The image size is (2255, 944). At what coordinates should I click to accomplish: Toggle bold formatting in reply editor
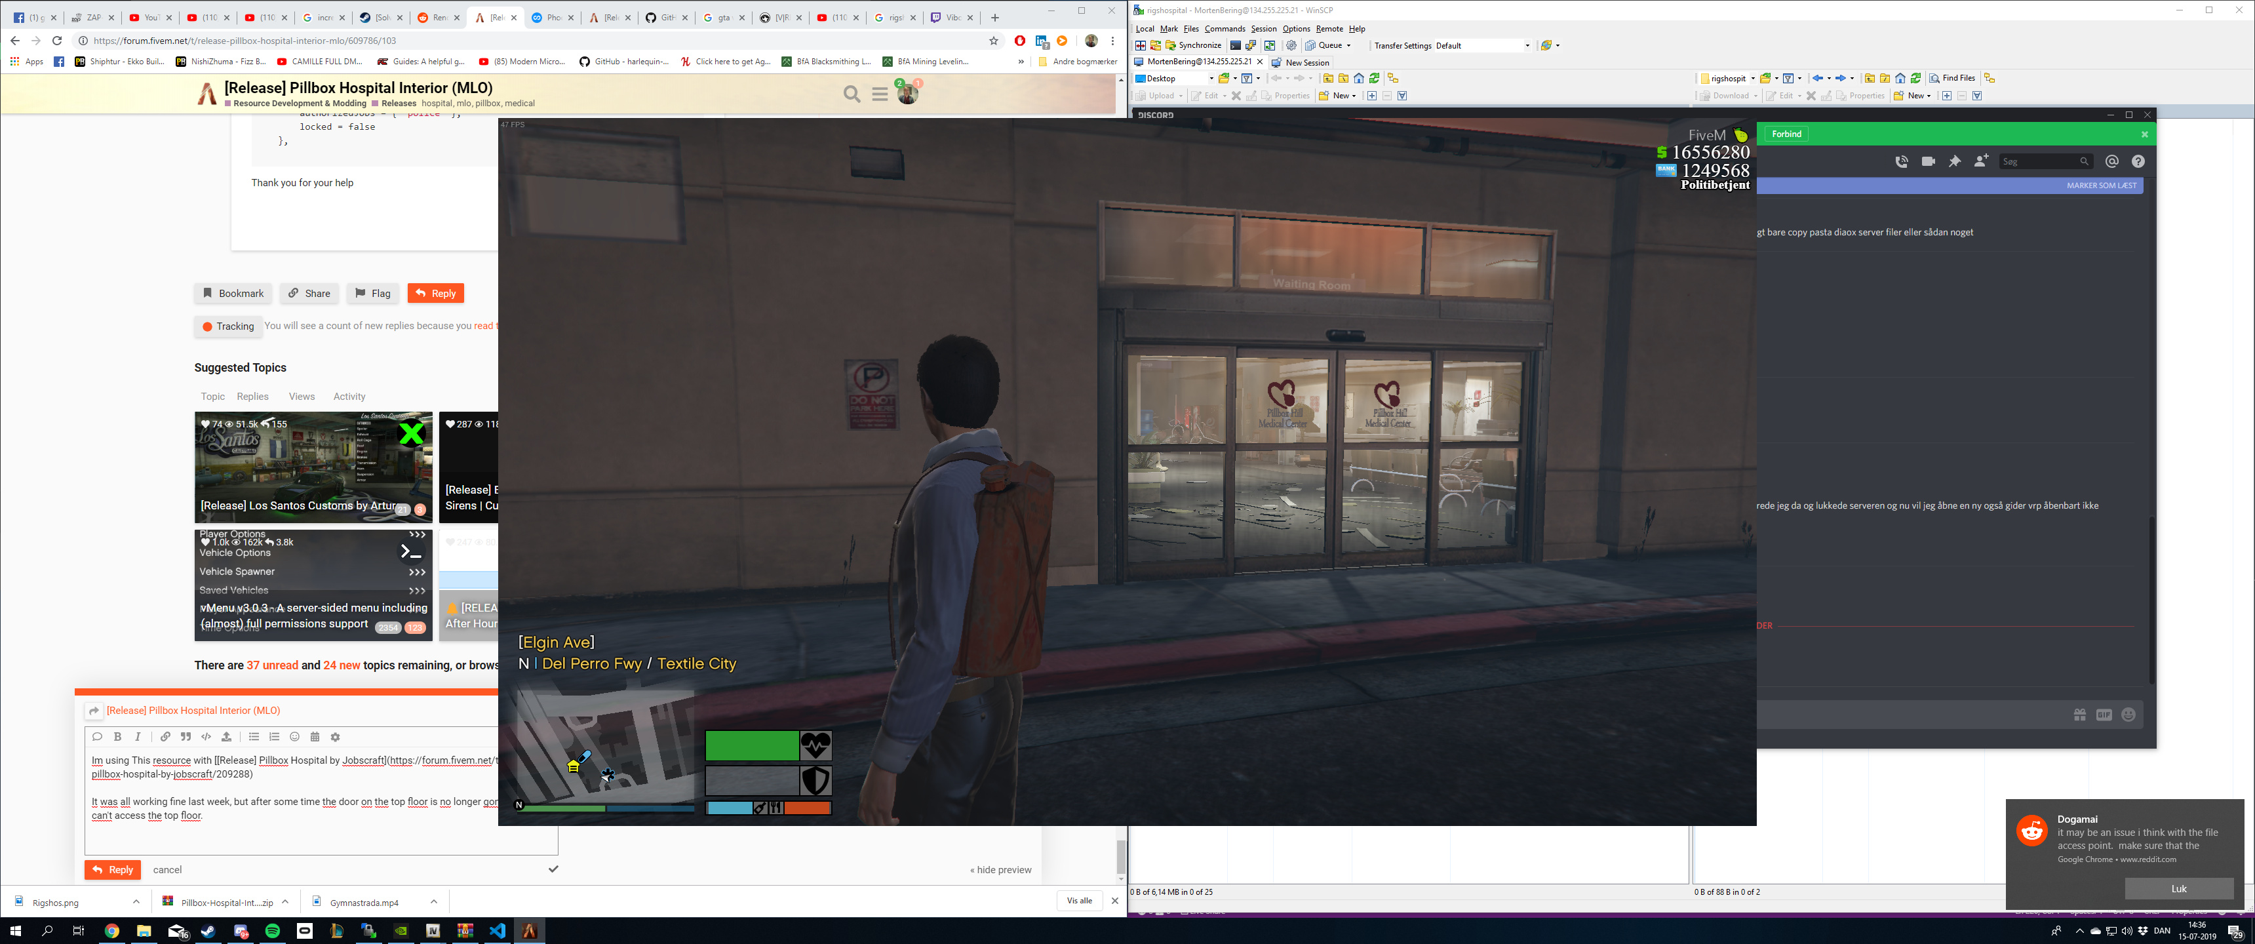coord(117,736)
